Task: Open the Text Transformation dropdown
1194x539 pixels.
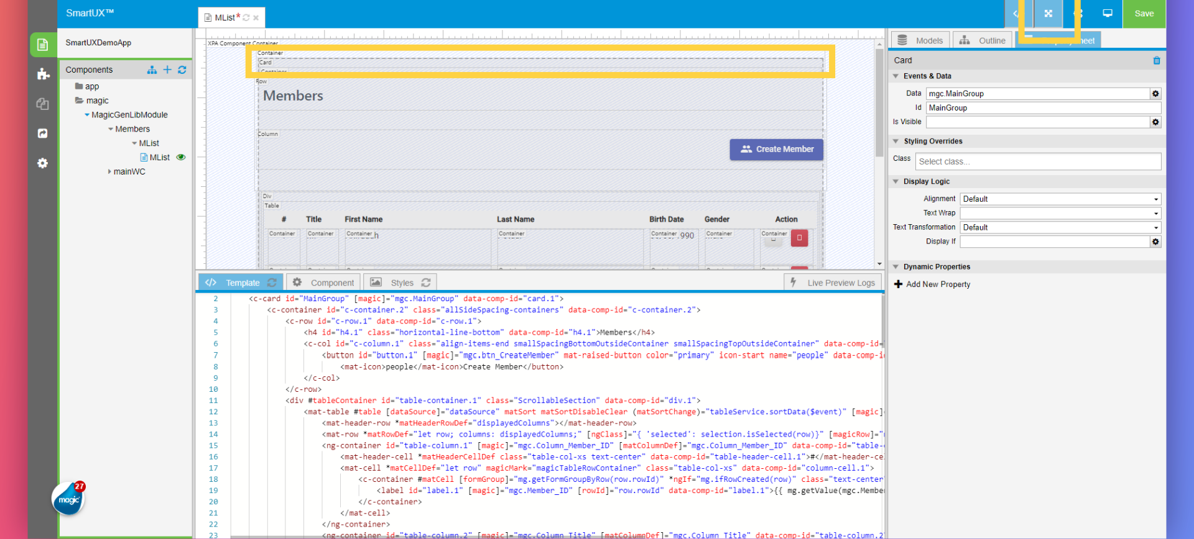Action: point(1060,228)
